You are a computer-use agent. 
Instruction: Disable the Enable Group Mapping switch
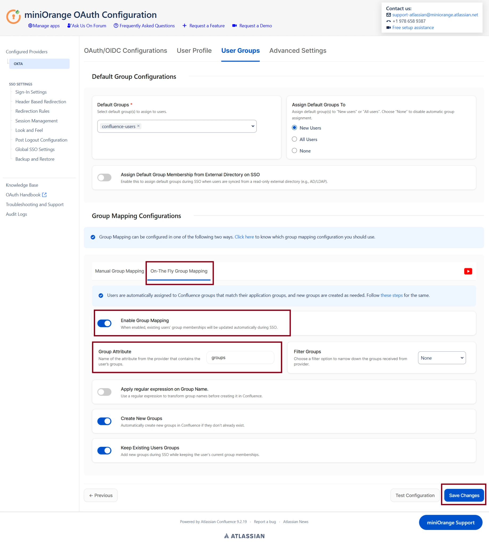point(104,323)
